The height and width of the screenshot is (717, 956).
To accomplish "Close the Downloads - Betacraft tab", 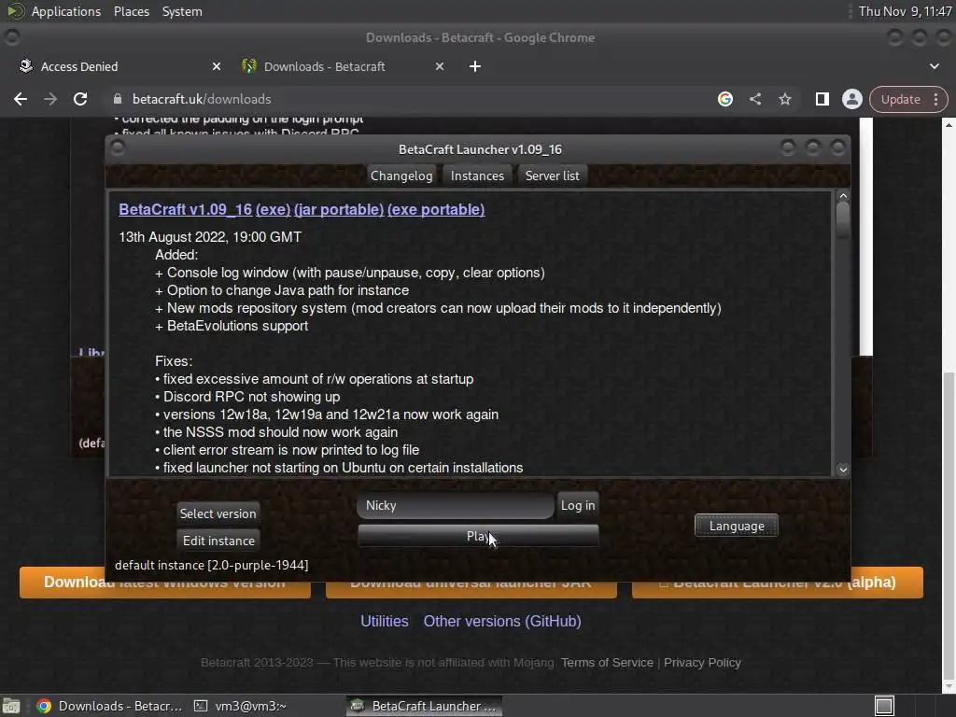I will click(440, 66).
